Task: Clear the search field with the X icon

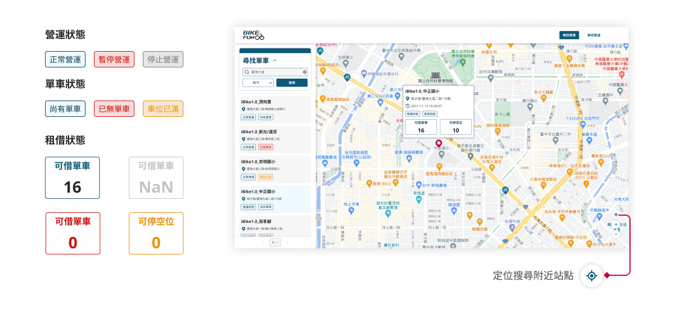Action: click(305, 72)
